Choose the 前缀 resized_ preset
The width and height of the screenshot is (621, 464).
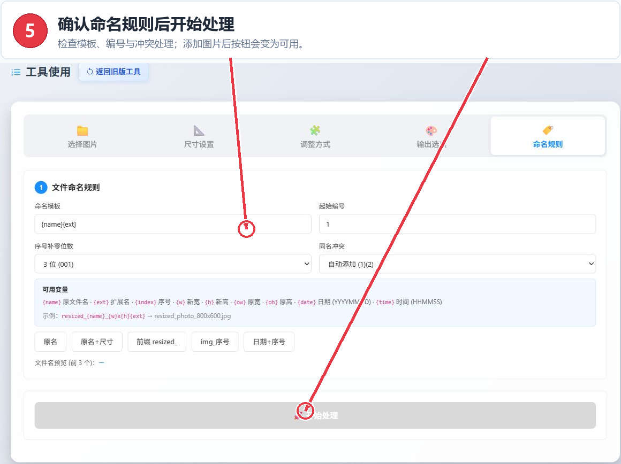coord(157,342)
